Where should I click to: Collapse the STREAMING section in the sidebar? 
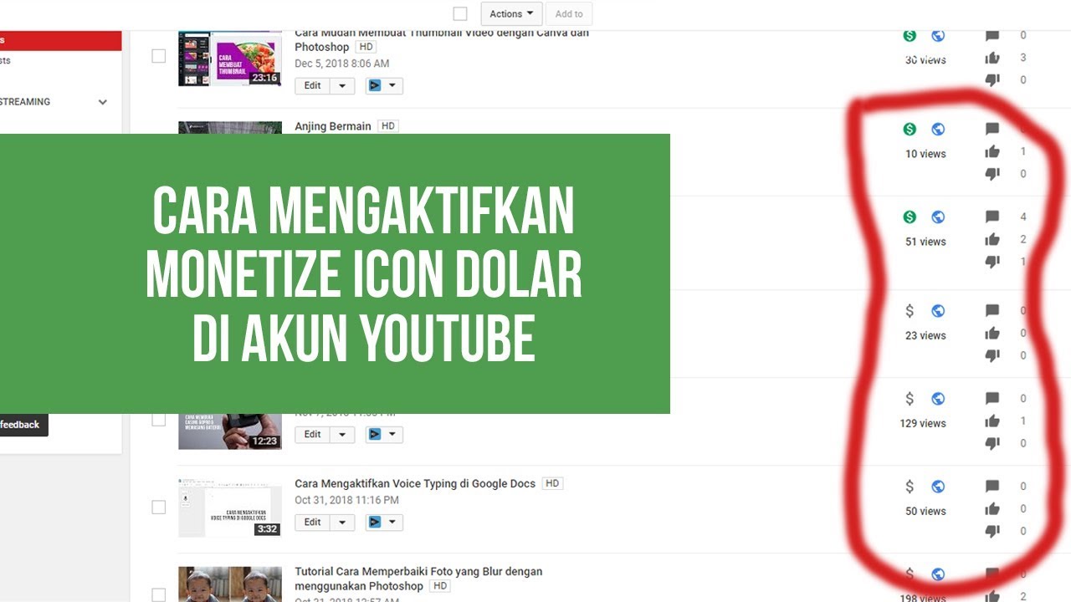pos(102,101)
